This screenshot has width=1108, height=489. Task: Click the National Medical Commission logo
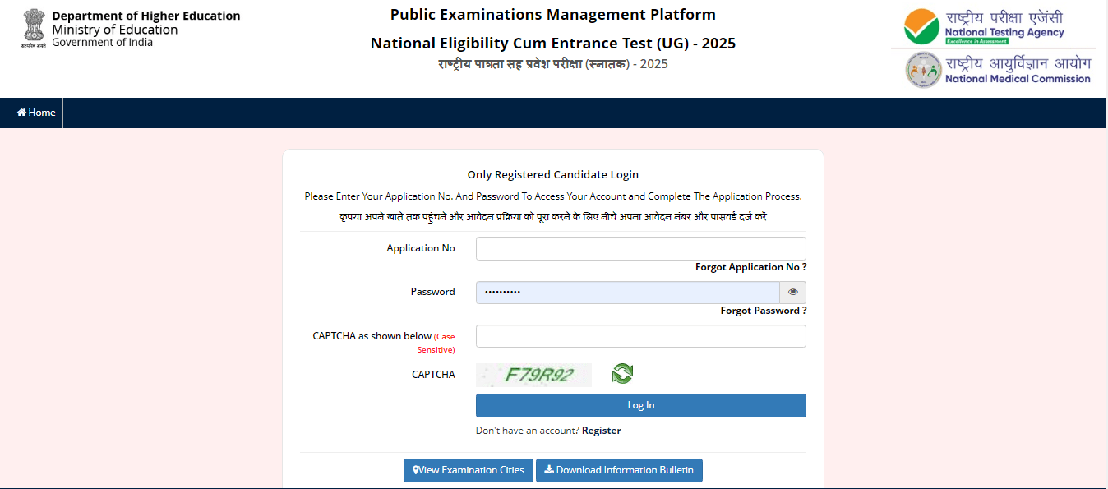tap(998, 70)
